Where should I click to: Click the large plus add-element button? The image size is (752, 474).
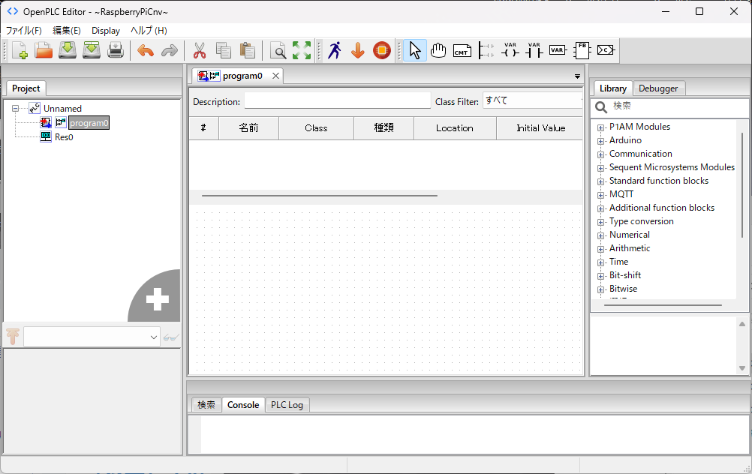point(156,298)
